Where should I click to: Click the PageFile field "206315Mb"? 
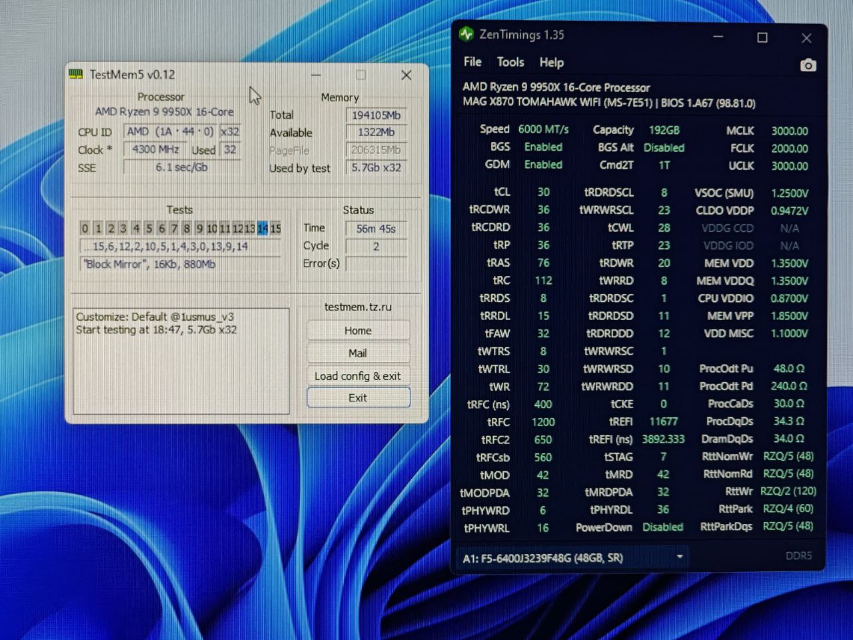point(377,151)
